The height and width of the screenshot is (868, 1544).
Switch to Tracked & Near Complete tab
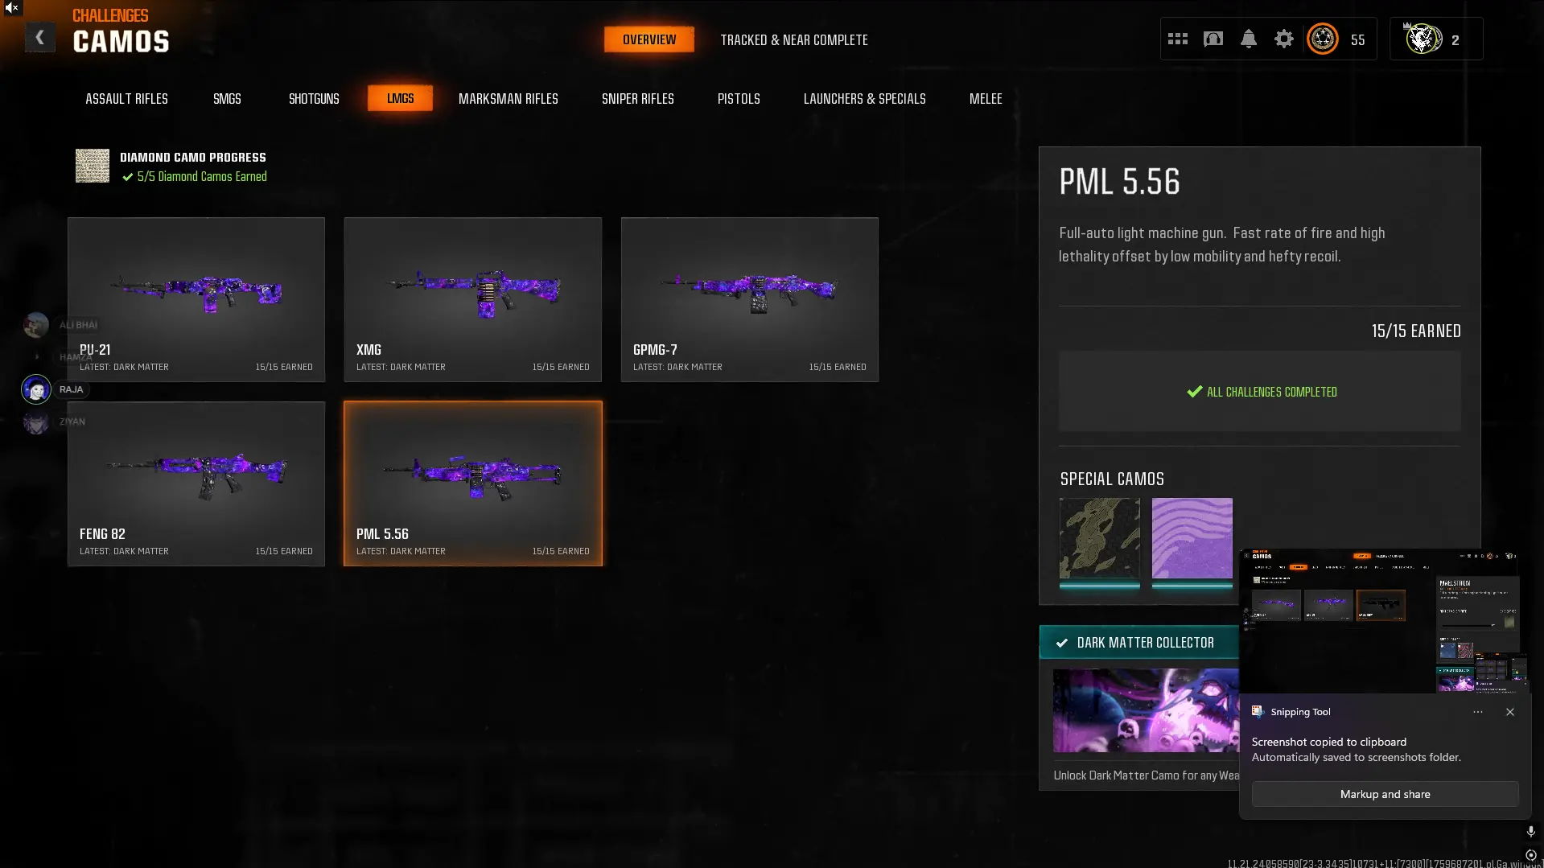tap(794, 39)
